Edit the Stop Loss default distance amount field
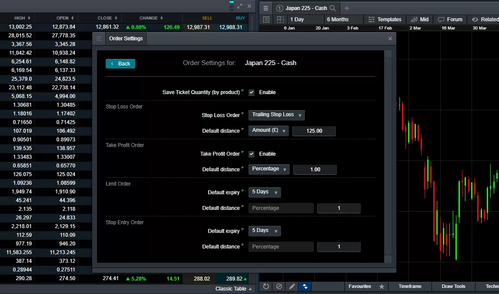 (x=314, y=131)
